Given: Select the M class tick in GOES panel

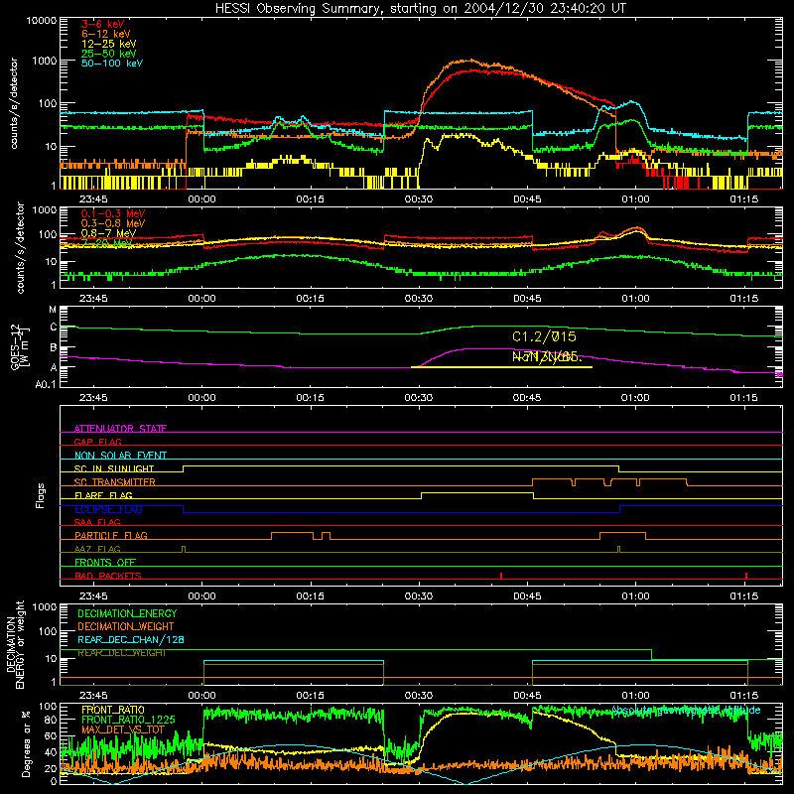Looking at the screenshot, I should 53,310.
